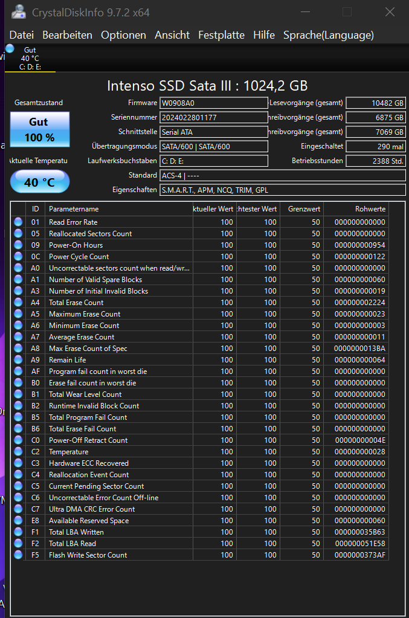Viewport: 409px width, 618px height.
Task: Click status icon of Temperature row
Action: [18, 451]
